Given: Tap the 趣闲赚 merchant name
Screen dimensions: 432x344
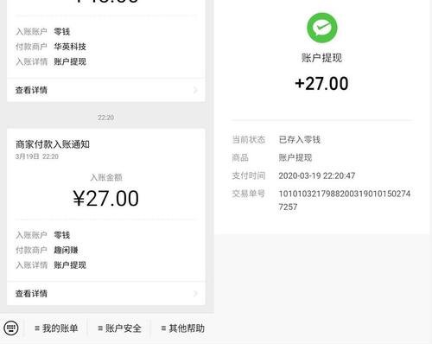Looking at the screenshot, I should (66, 250).
